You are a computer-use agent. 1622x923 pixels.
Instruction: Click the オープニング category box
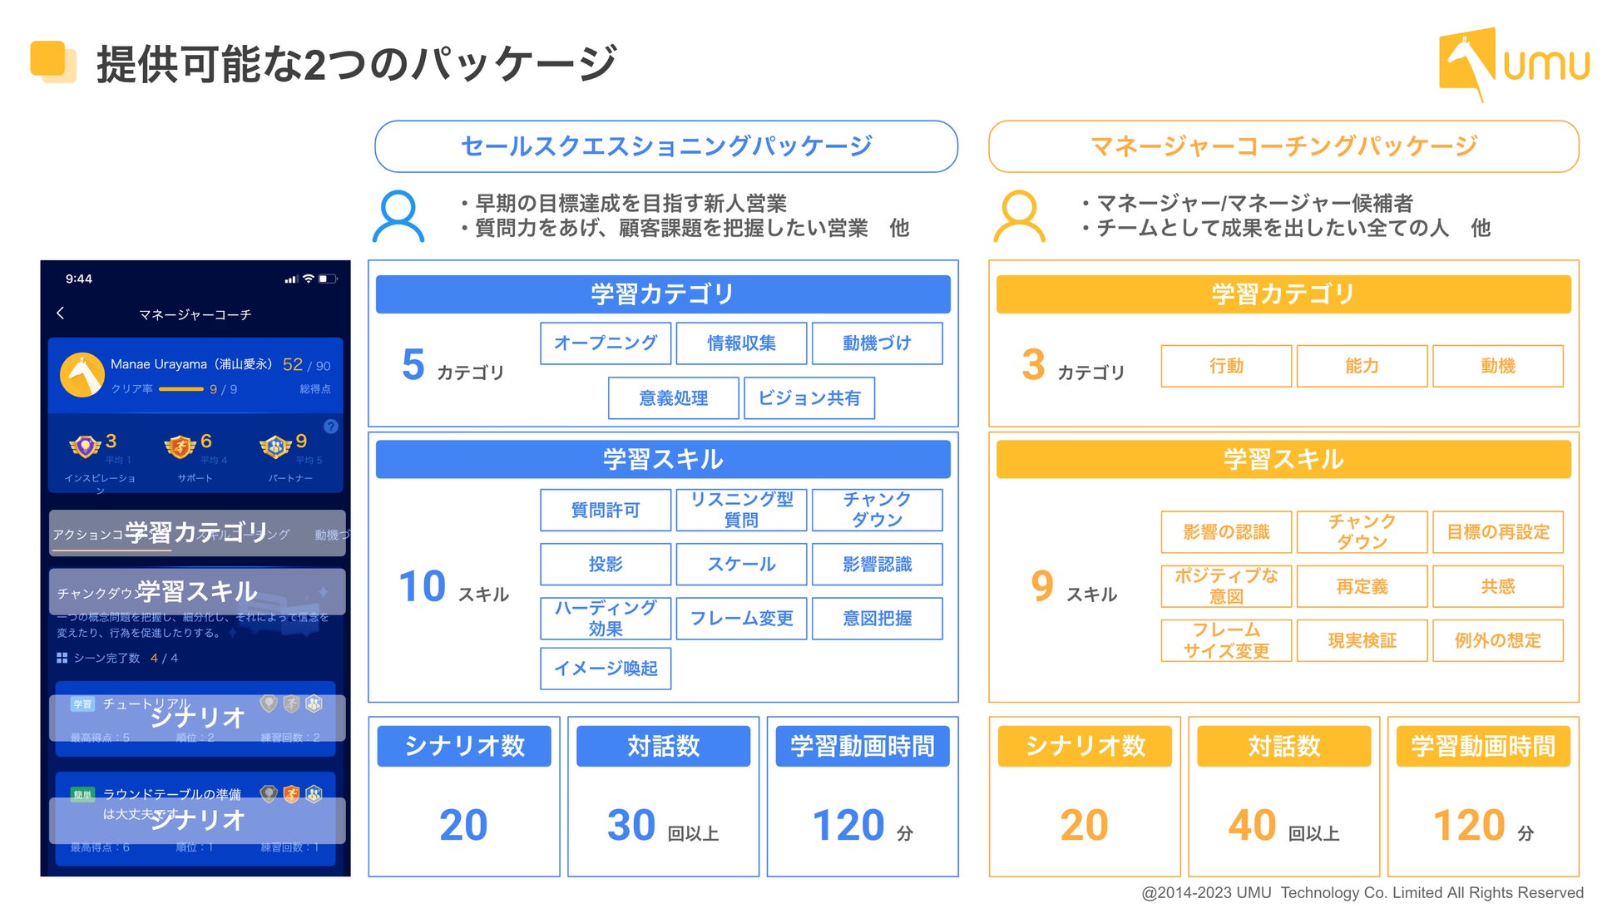(x=606, y=343)
